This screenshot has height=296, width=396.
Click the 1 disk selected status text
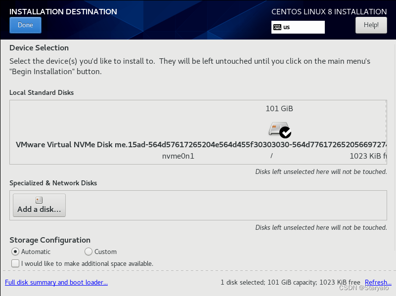(242, 282)
